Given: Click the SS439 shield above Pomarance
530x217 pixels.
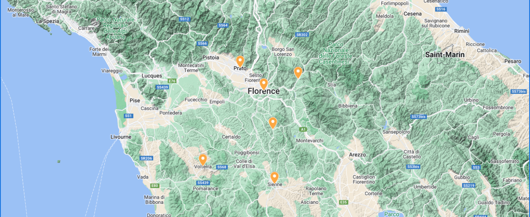Looking at the screenshot, I should click(203, 182).
